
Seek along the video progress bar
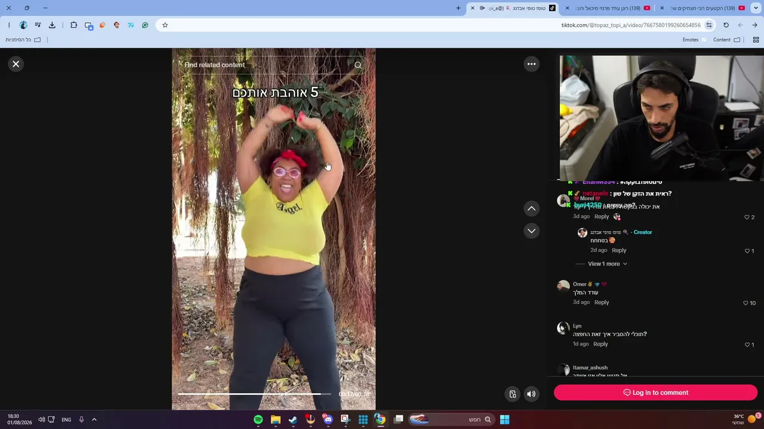click(254, 394)
